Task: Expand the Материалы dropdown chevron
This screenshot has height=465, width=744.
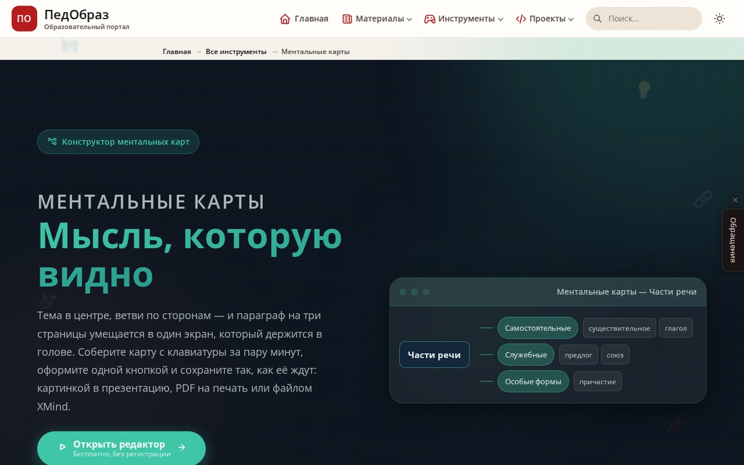Action: click(409, 19)
